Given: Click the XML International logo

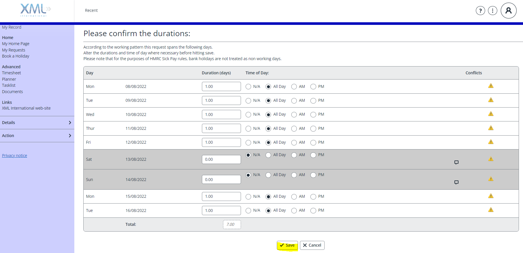Looking at the screenshot, I should pyautogui.click(x=35, y=10).
